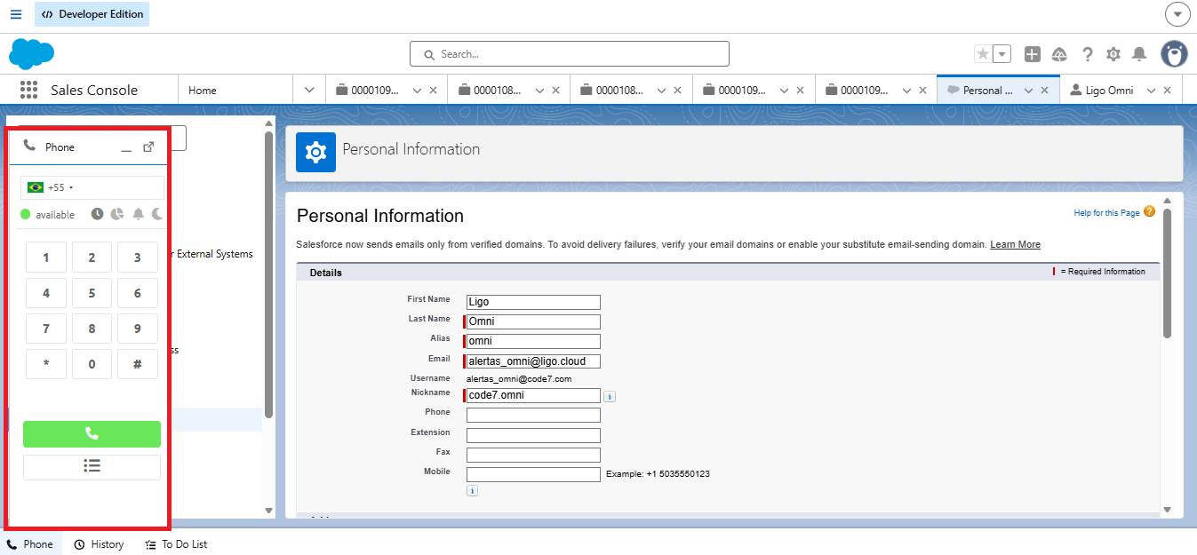Open the hamburger menu beside Developer Edition

16,14
